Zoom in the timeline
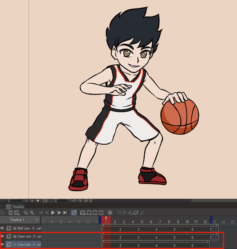This screenshot has width=237, height=249. pyautogui.click(x=32, y=213)
